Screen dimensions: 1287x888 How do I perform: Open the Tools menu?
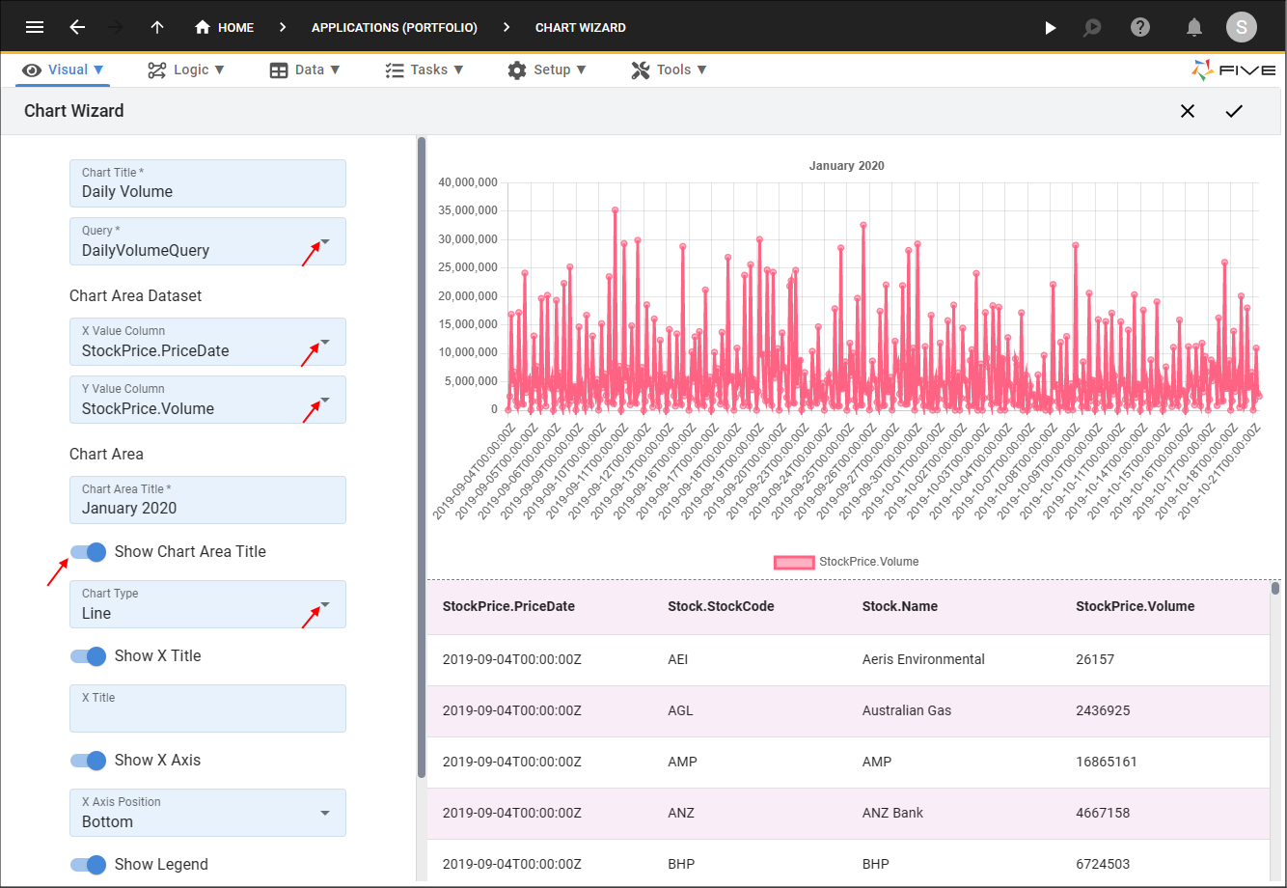pos(670,69)
